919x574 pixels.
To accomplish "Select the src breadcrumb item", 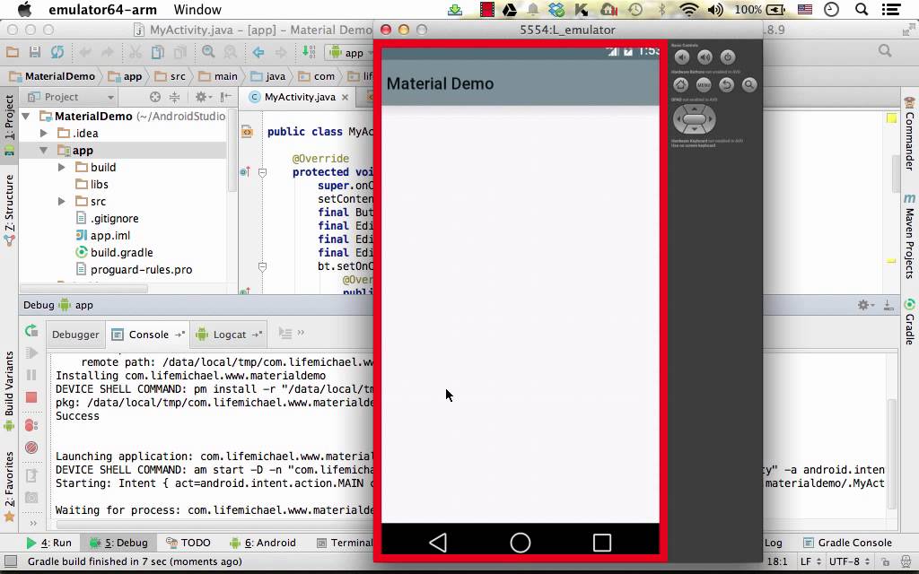I will coord(171,76).
